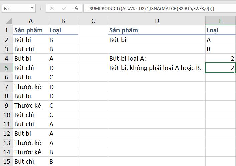The width and height of the screenshot is (236, 166).
Task: Open the Name Box dropdown arrow
Action: click(x=32, y=8)
